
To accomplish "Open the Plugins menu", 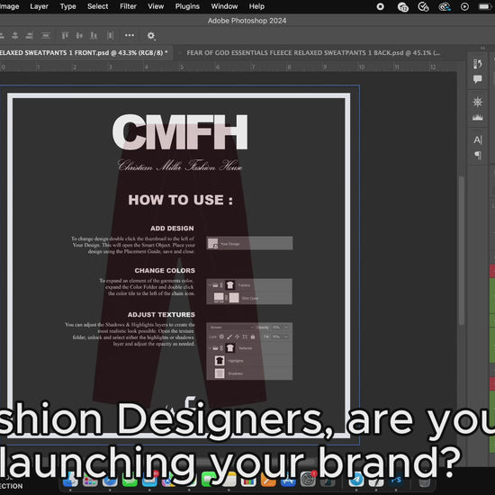I will (x=187, y=6).
